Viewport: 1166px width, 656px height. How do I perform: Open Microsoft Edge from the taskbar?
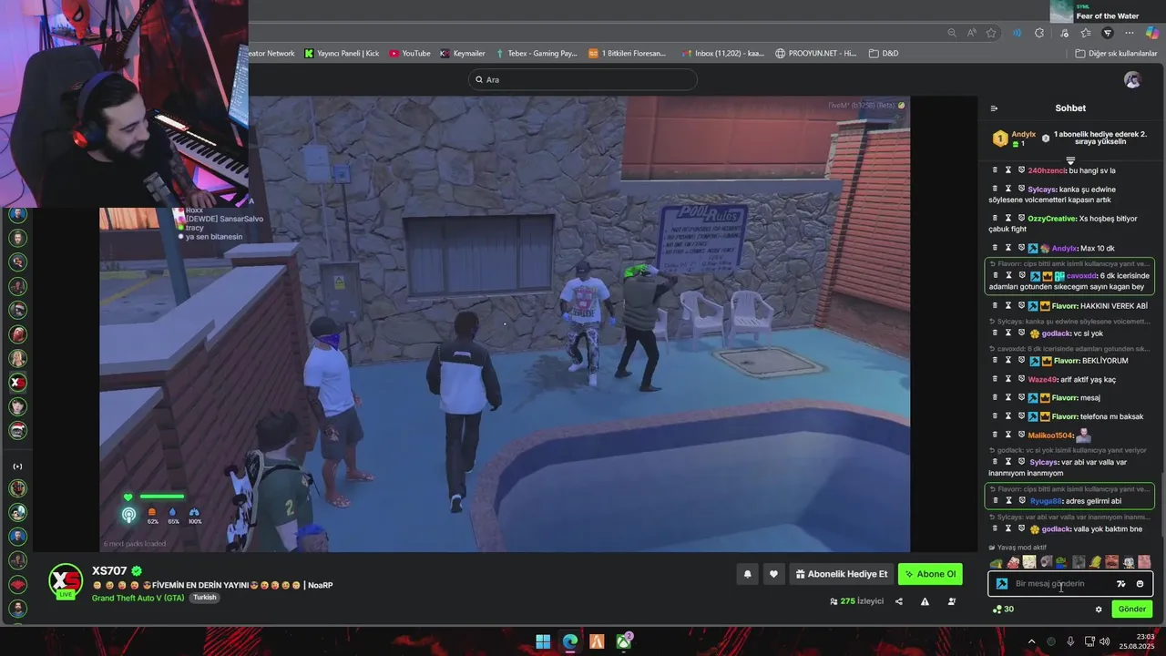(569, 641)
